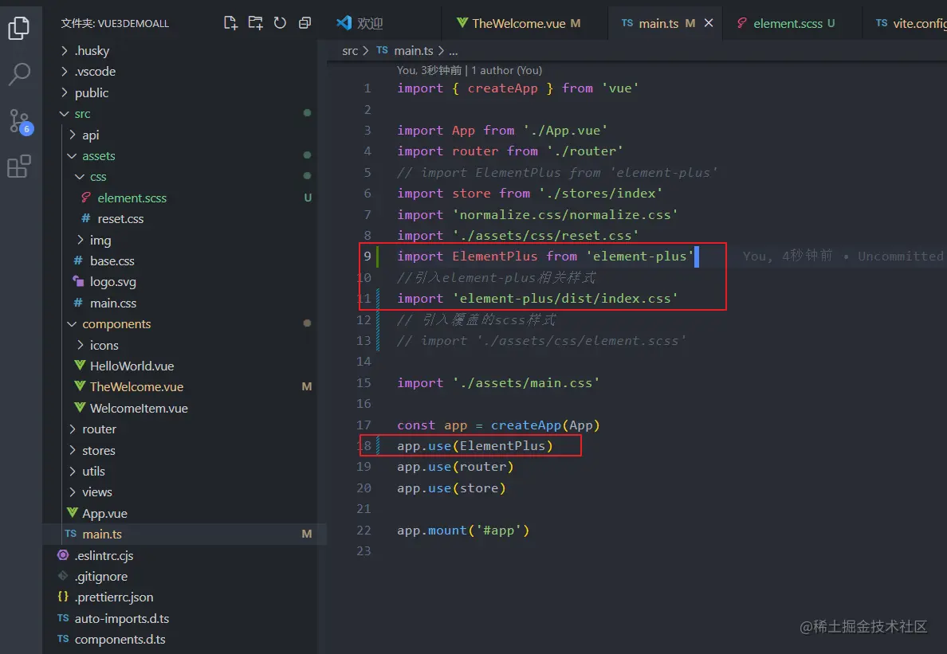
Task: Collapse the components folder
Action: click(x=72, y=324)
